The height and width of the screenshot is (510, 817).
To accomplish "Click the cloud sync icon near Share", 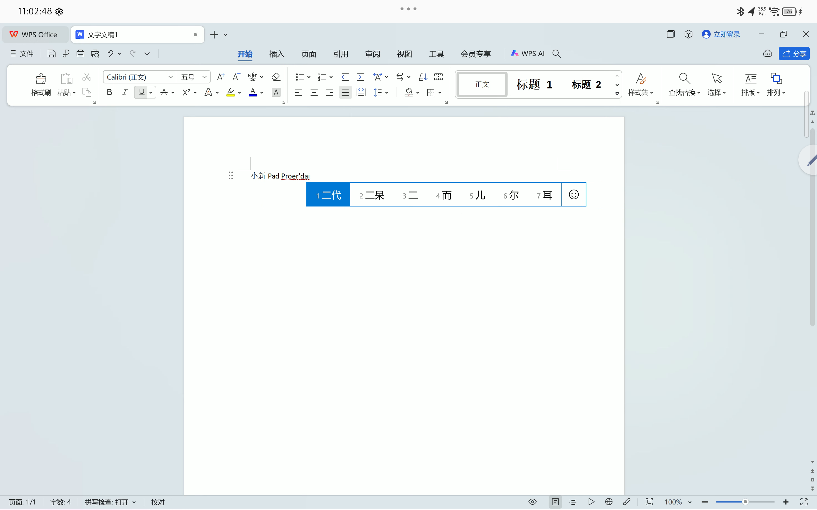I will click(767, 53).
